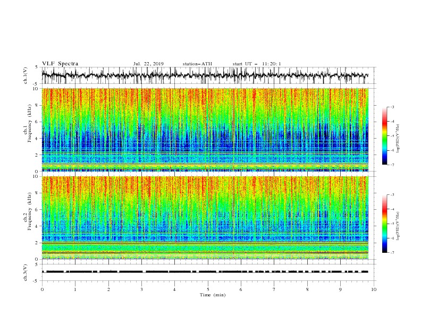Click the "9" time axis tick label
The width and height of the screenshot is (421, 325).
tap(340, 289)
